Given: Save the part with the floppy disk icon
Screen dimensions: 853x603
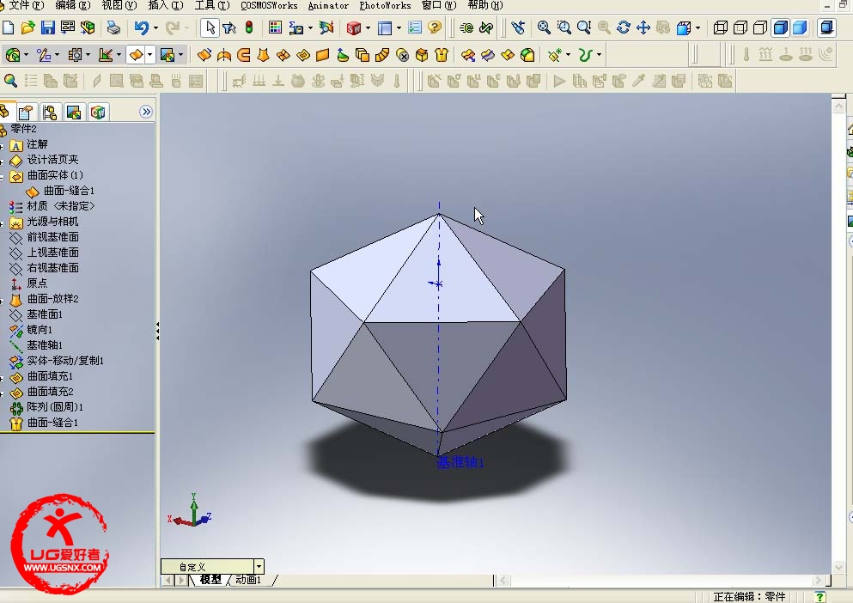Looking at the screenshot, I should pos(48,27).
